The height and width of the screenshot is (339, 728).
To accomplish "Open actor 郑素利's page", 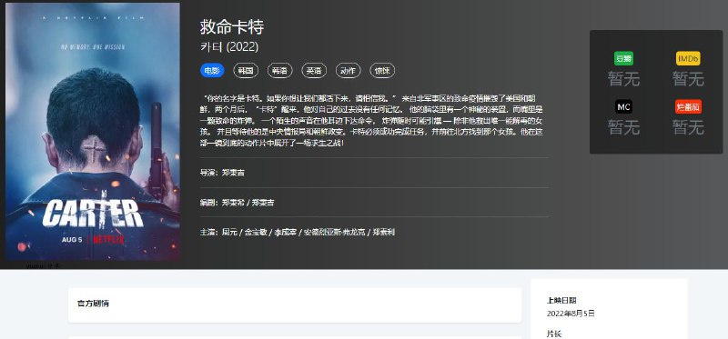I will pos(383,233).
